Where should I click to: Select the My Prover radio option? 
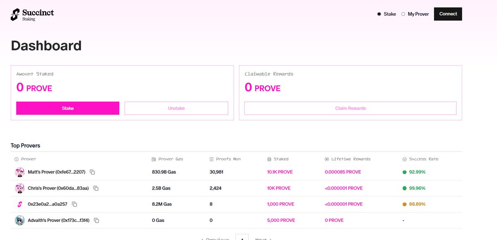403,14
